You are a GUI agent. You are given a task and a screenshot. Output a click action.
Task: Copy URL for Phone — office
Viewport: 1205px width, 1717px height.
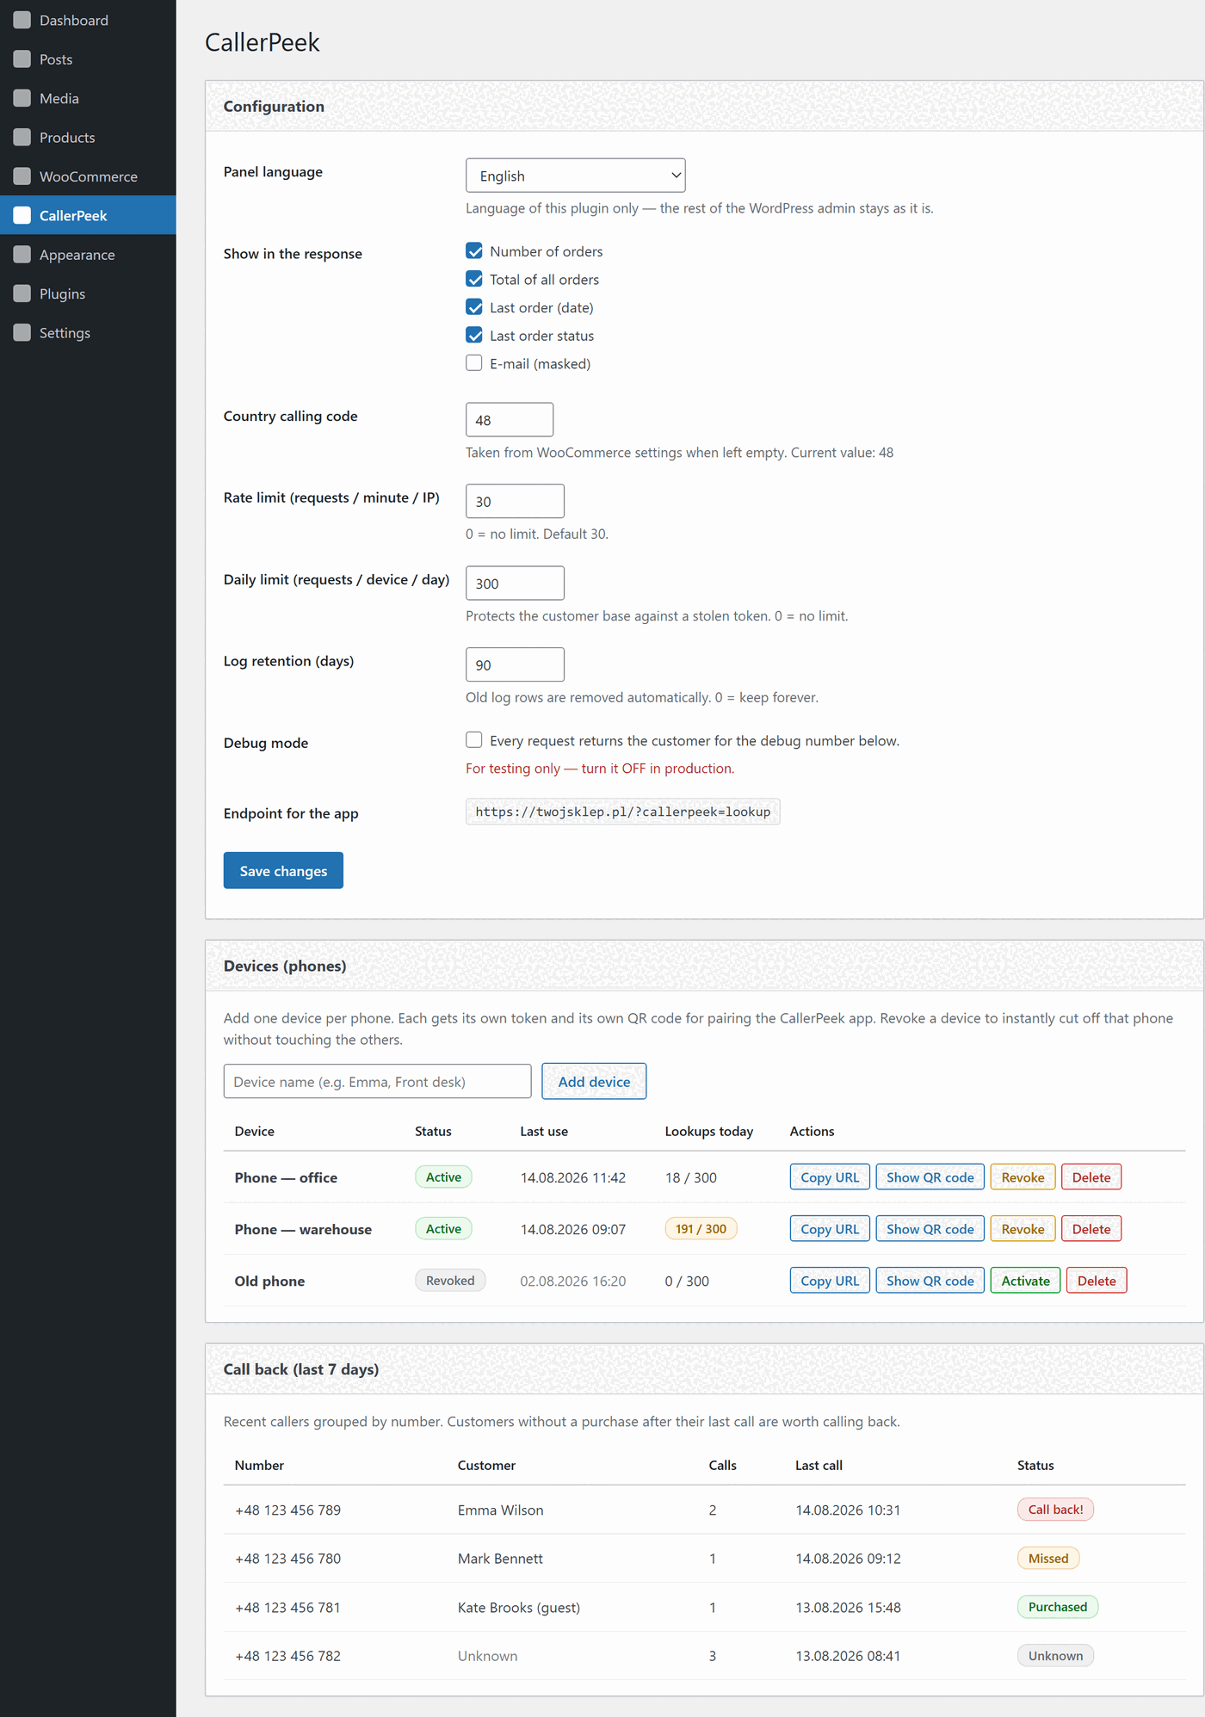830,1177
